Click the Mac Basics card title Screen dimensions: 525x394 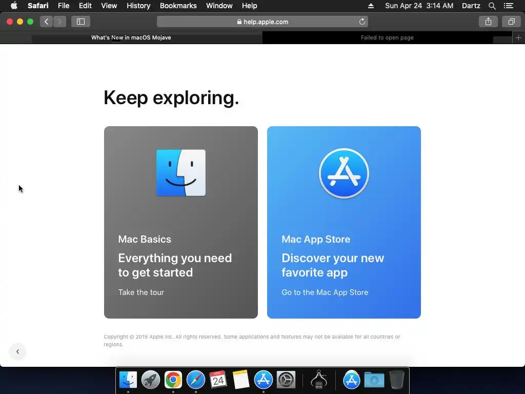[145, 239]
